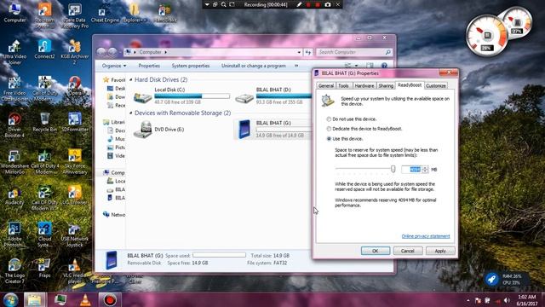Open the Driver Booster 4 shortcut
Screen dimensions: 545x307
click(x=14, y=125)
